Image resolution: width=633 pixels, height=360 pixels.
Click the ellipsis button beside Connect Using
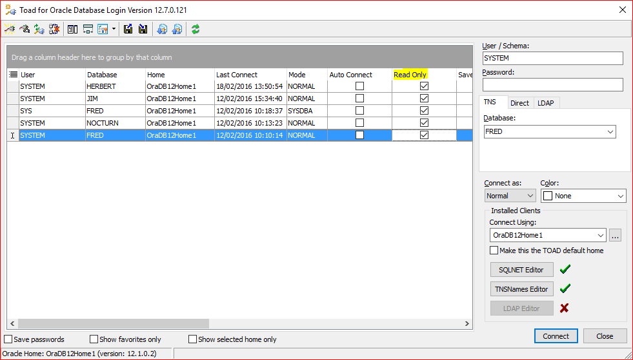(x=615, y=236)
